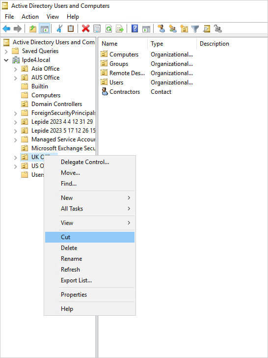The width and height of the screenshot is (268, 358).
Task: Toggle the Show/Hide Console Tree icon
Action: 45,29
